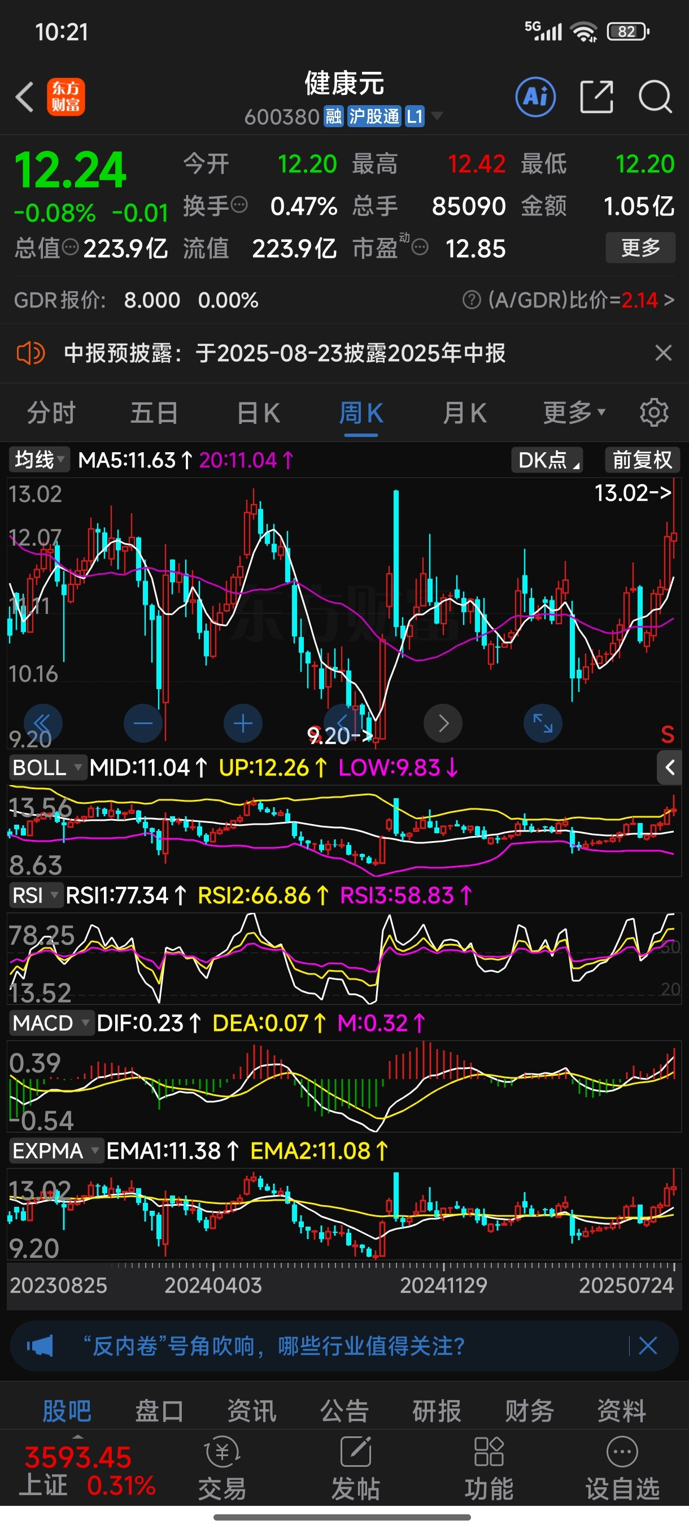Open the search magnifier icon
Image resolution: width=689 pixels, height=1533 pixels.
(655, 97)
